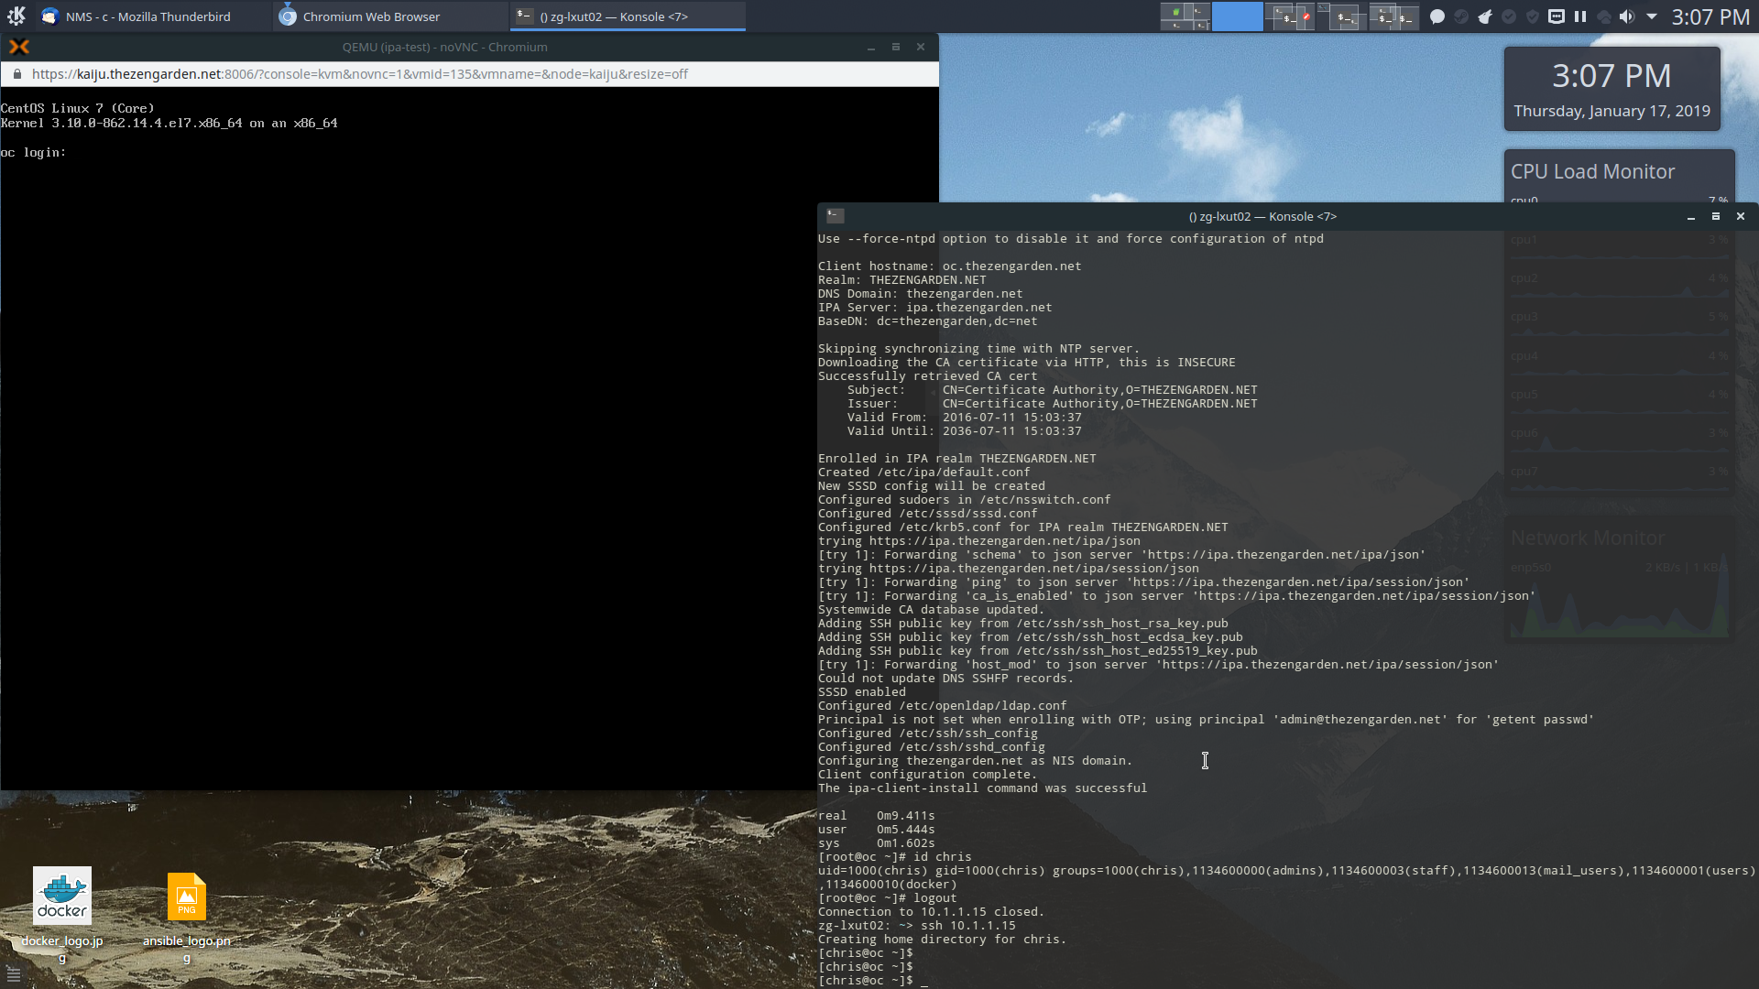
Task: Open the desktop toolbox menu icon
Action: (x=13, y=974)
